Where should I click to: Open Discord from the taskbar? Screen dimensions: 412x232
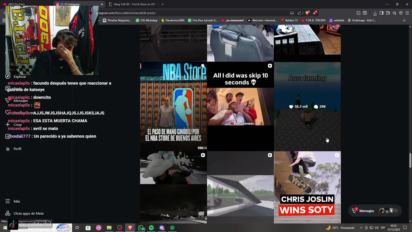point(162,228)
